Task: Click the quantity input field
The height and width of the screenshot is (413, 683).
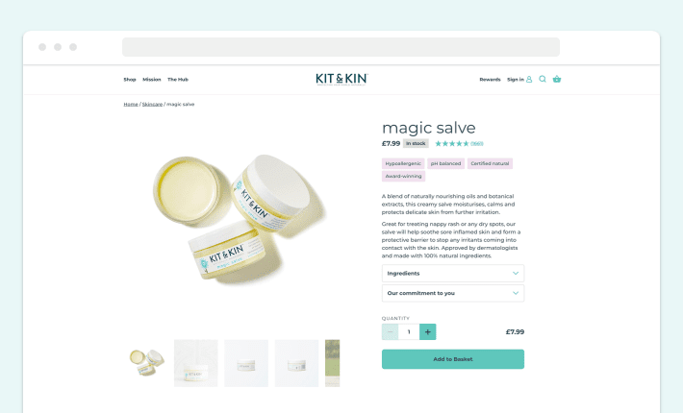Action: pyautogui.click(x=409, y=331)
